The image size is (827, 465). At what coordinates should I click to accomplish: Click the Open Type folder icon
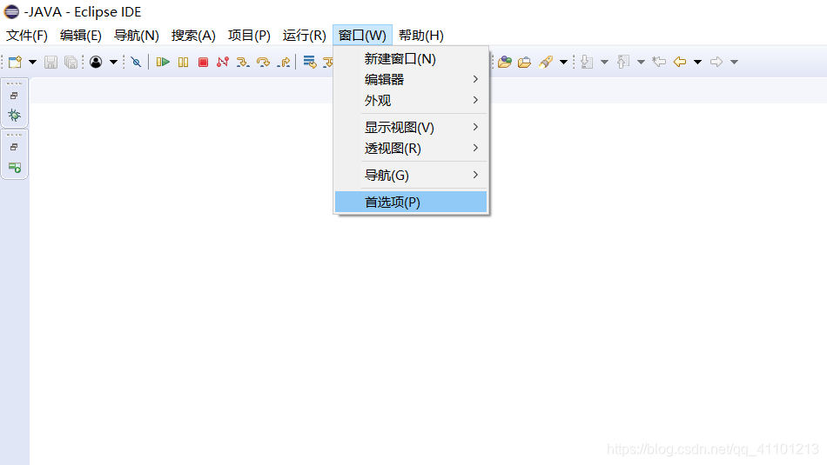(505, 62)
